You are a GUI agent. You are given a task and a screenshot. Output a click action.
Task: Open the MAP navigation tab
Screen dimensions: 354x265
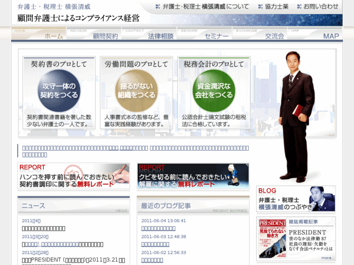pyautogui.click(x=315, y=33)
